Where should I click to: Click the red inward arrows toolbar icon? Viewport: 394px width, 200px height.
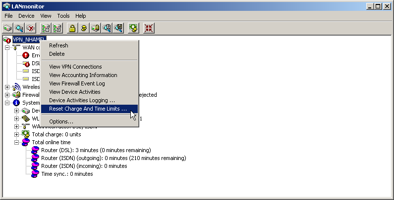coord(148,28)
